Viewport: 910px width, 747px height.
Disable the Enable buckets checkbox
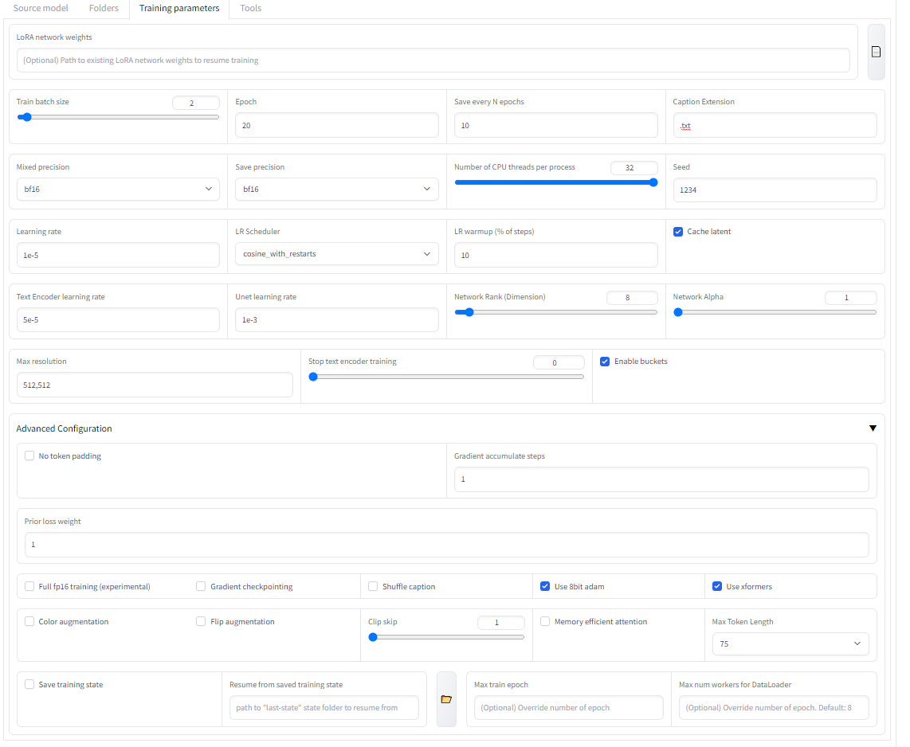605,362
